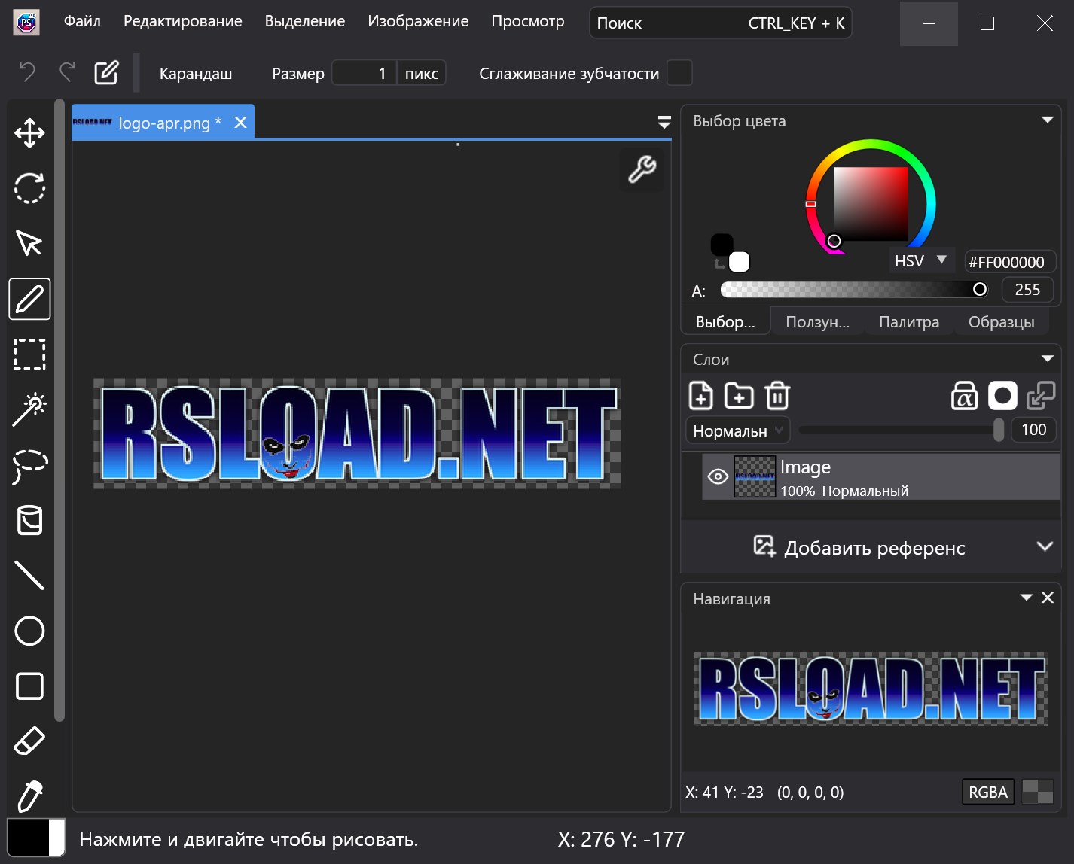This screenshot has width=1074, height=864.
Task: Click the Undo arrow icon
Action: pyautogui.click(x=27, y=72)
